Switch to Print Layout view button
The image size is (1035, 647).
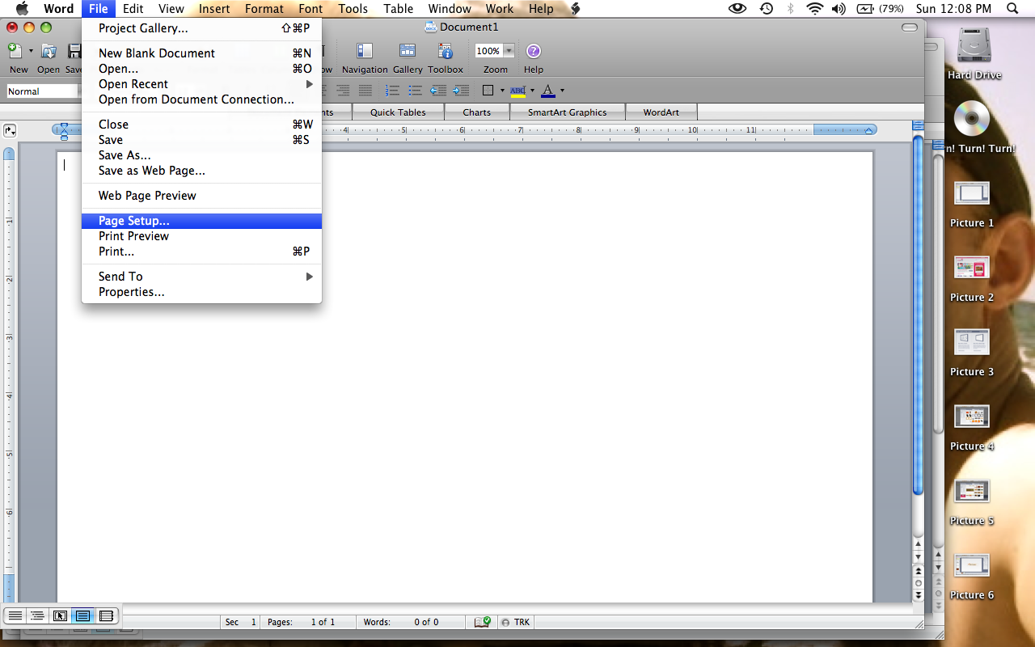pos(82,615)
